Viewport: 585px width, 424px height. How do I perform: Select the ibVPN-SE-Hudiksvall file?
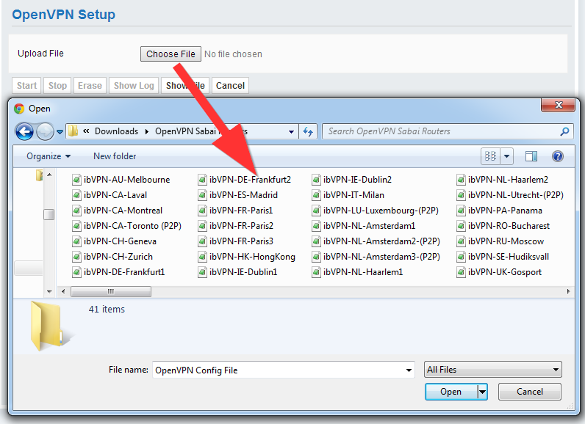(x=503, y=257)
